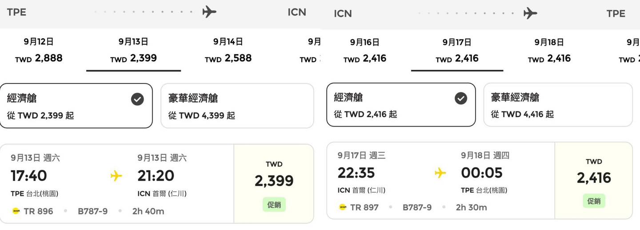
Task: Select the 9月13日 departure date tab
Action: pos(133,50)
